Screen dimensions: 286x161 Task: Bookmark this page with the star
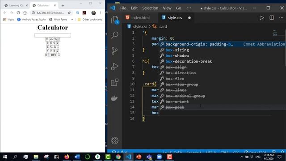[x=69, y=13]
